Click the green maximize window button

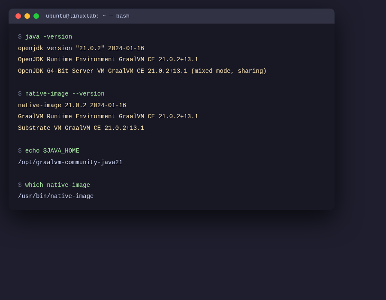tap(36, 16)
